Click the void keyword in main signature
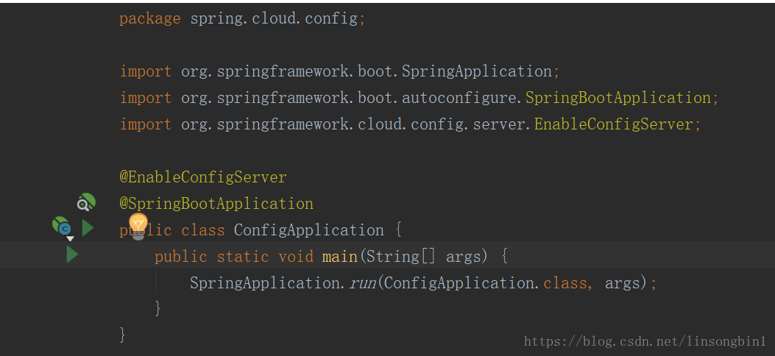This screenshot has height=356, width=775. 296,257
